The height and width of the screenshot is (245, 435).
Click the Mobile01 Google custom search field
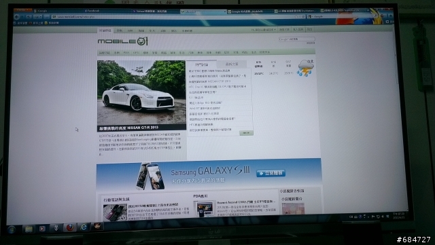(296, 39)
